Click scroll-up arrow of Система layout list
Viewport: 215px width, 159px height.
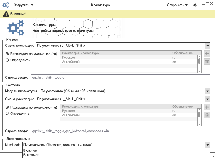[x=199, y=110]
